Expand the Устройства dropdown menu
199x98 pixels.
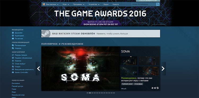click(94, 4)
